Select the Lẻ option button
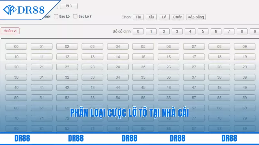The height and width of the screenshot is (145, 259). tap(164, 17)
